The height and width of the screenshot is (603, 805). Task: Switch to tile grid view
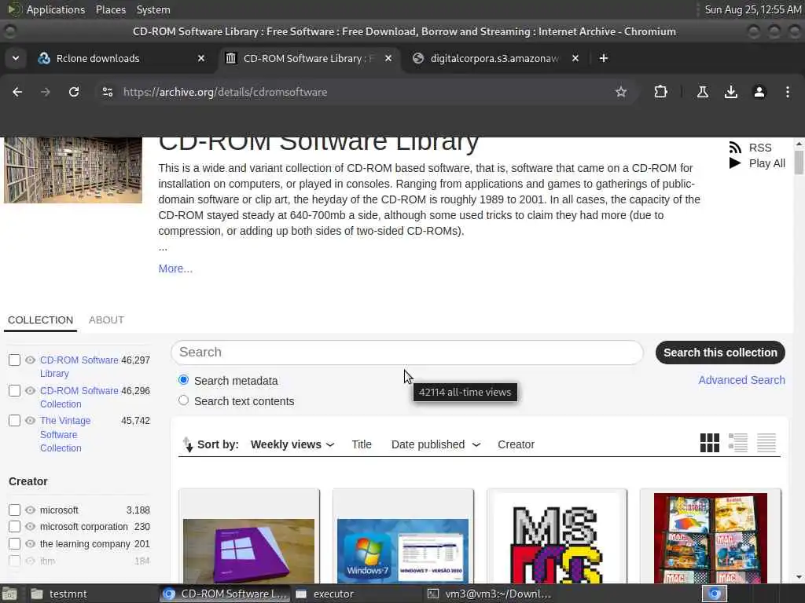(710, 443)
